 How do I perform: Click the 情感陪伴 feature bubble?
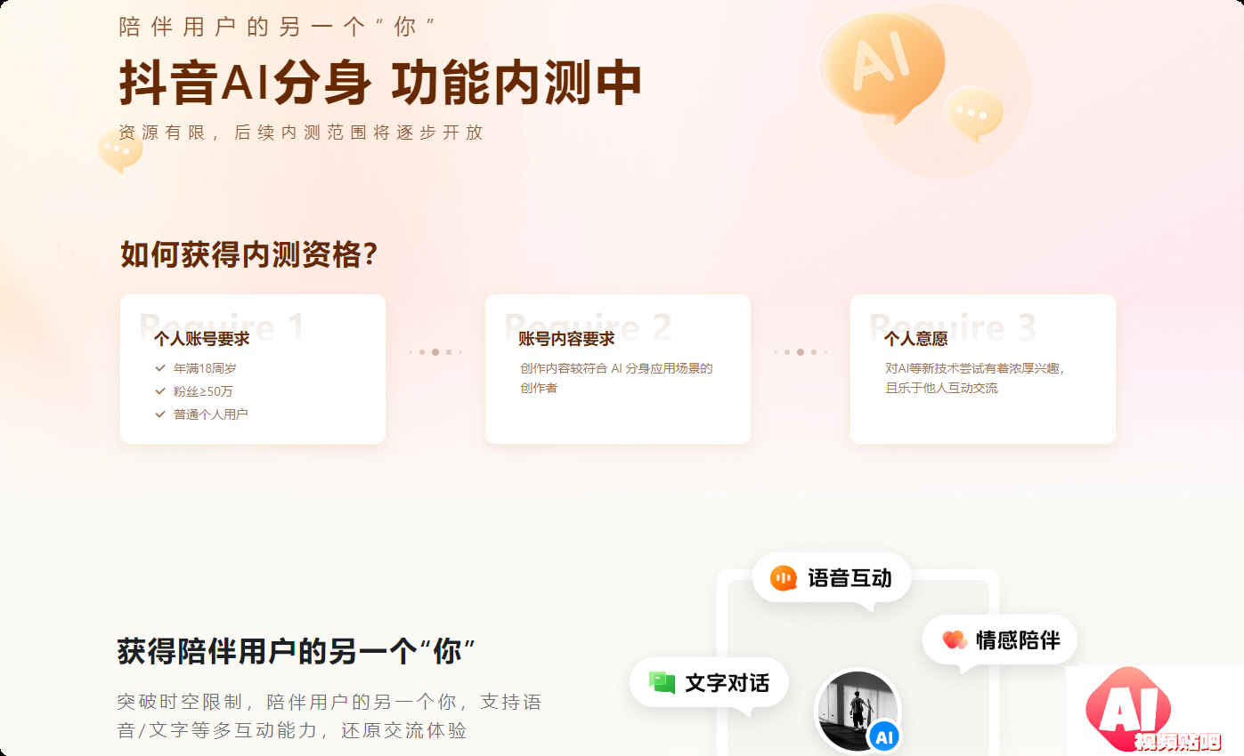point(1000,640)
